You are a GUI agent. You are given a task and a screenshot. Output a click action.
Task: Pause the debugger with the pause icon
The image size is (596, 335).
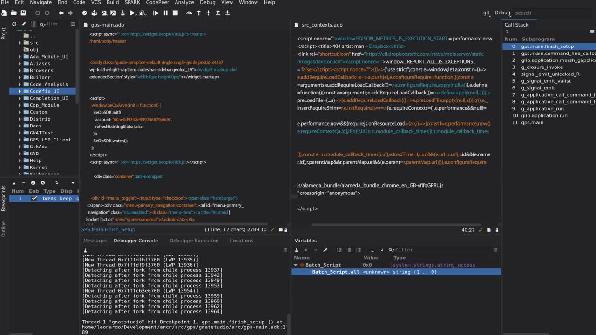point(165,13)
